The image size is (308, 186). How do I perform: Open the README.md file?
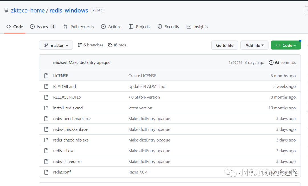pos(64,86)
